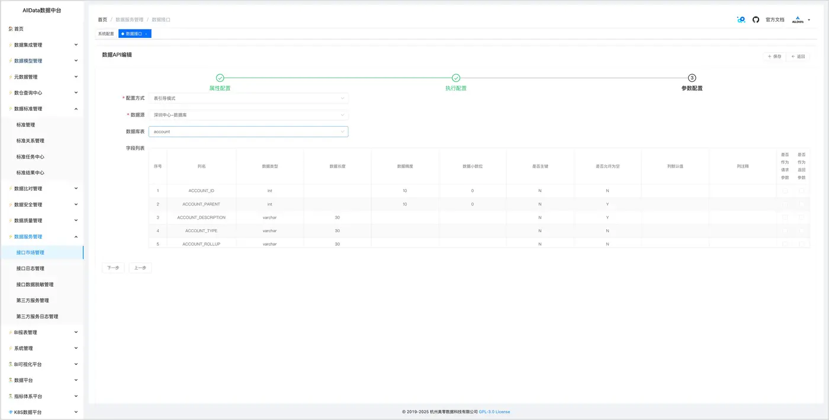Open the GitHub icon in the header
The width and height of the screenshot is (829, 420).
(x=756, y=20)
